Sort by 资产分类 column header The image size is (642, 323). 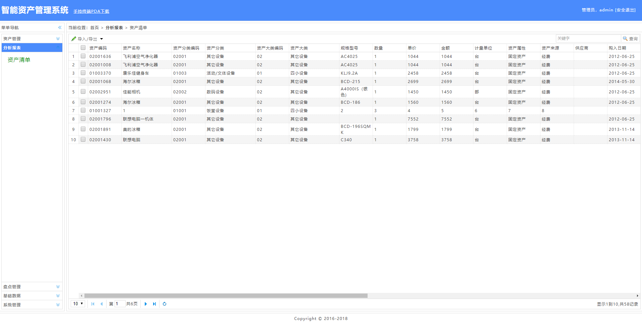click(x=230, y=48)
